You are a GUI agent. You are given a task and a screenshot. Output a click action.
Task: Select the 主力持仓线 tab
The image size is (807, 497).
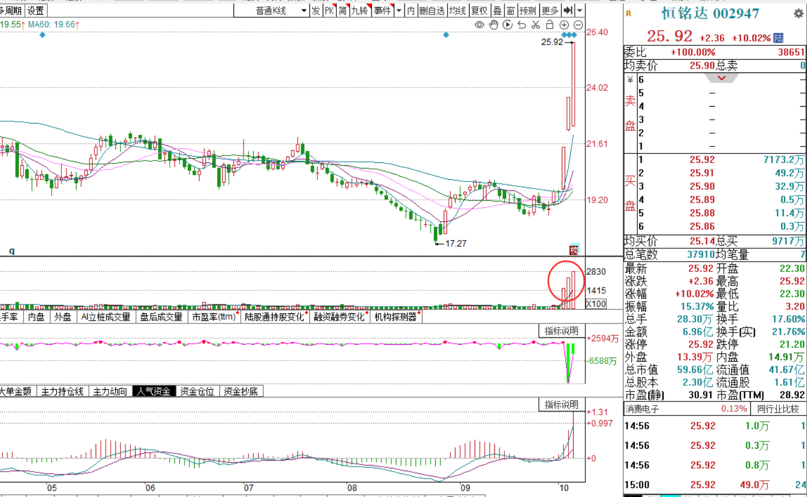click(62, 391)
